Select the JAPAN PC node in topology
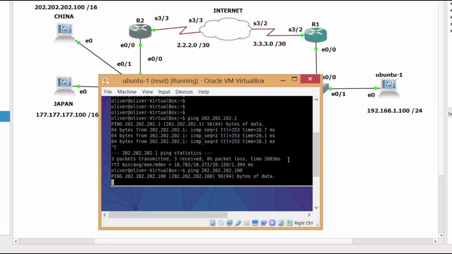Screen dimensions: 452x254 point(64,86)
